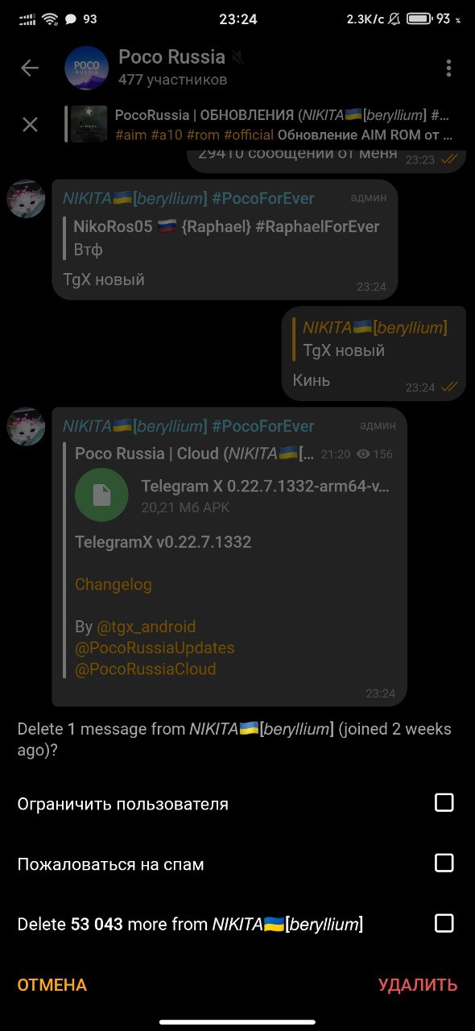This screenshot has width=475, height=1031.
Task: Download the Telegram X APK file icon
Action: [101, 495]
